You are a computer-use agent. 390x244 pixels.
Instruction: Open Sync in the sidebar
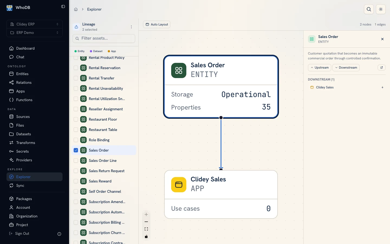coord(34,185)
